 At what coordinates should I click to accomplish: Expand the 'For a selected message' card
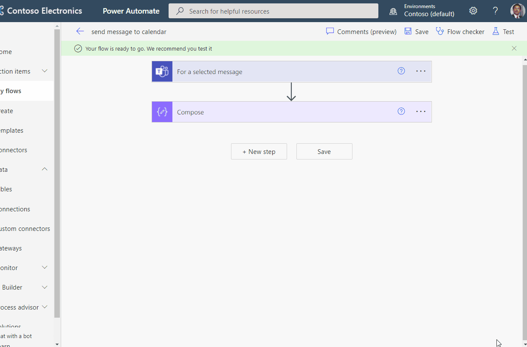click(292, 71)
